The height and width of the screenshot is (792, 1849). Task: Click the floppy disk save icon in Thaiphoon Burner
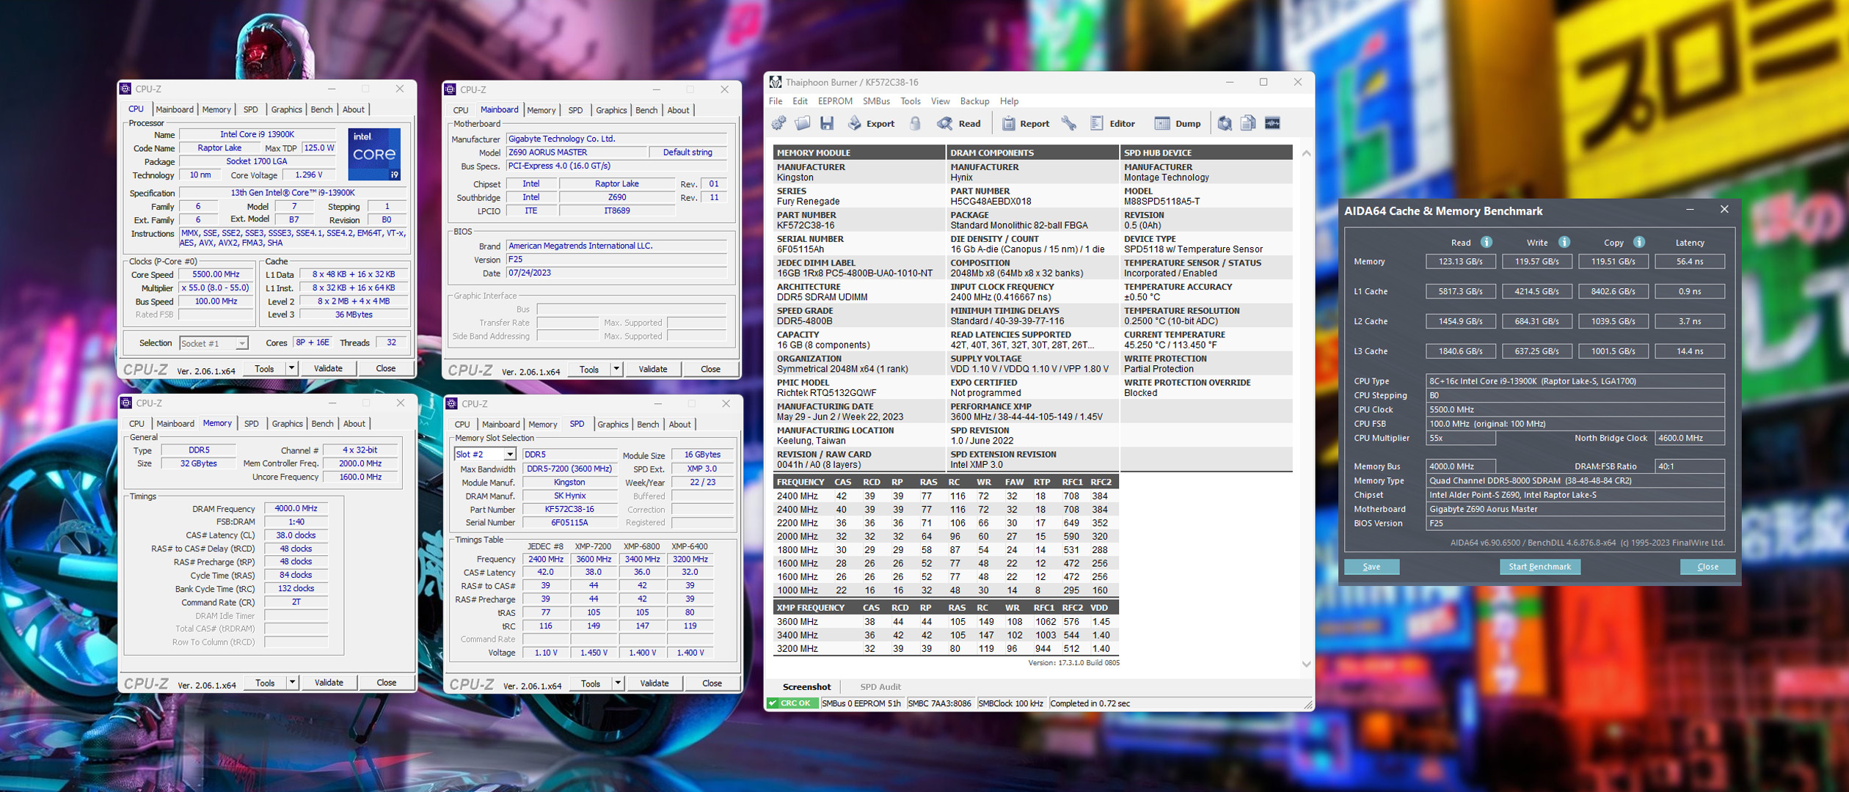click(827, 123)
